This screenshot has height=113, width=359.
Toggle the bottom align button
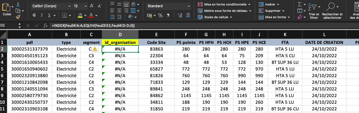[126, 4]
